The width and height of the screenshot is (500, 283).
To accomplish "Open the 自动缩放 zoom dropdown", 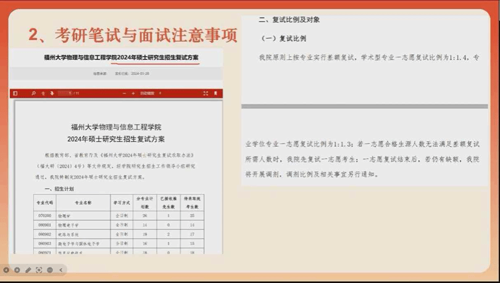I will click(150, 94).
